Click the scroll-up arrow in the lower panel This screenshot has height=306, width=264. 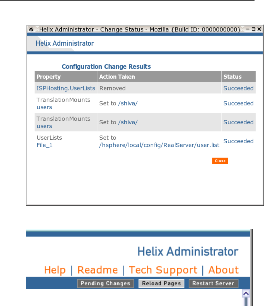tap(246, 293)
